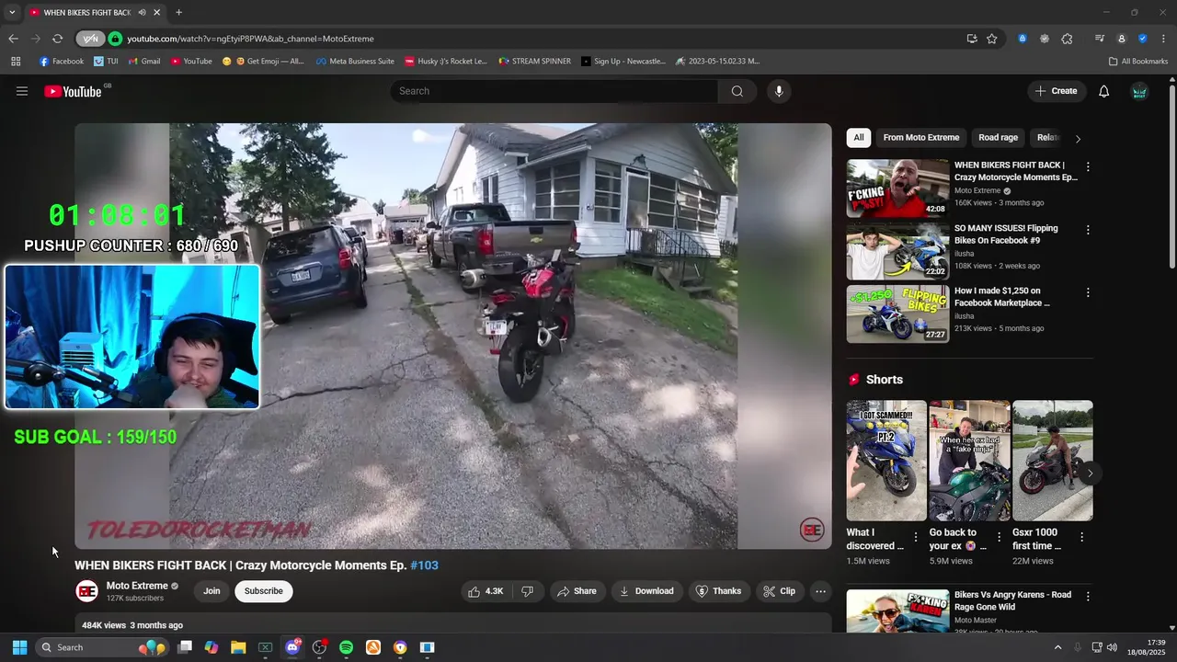Bookmark this page with the star
Image resolution: width=1177 pixels, height=662 pixels.
click(x=992, y=39)
